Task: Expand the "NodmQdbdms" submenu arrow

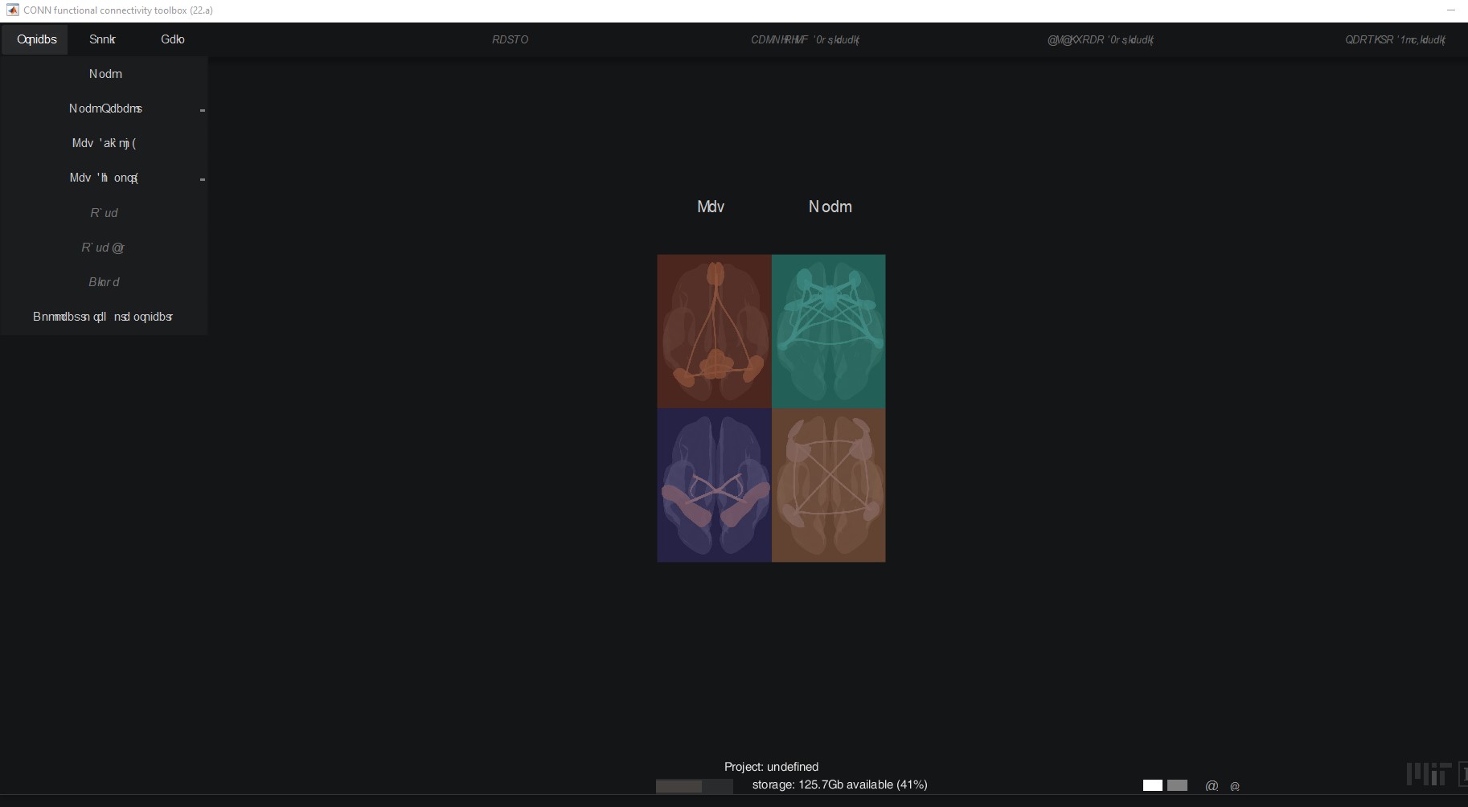Action: 202,109
